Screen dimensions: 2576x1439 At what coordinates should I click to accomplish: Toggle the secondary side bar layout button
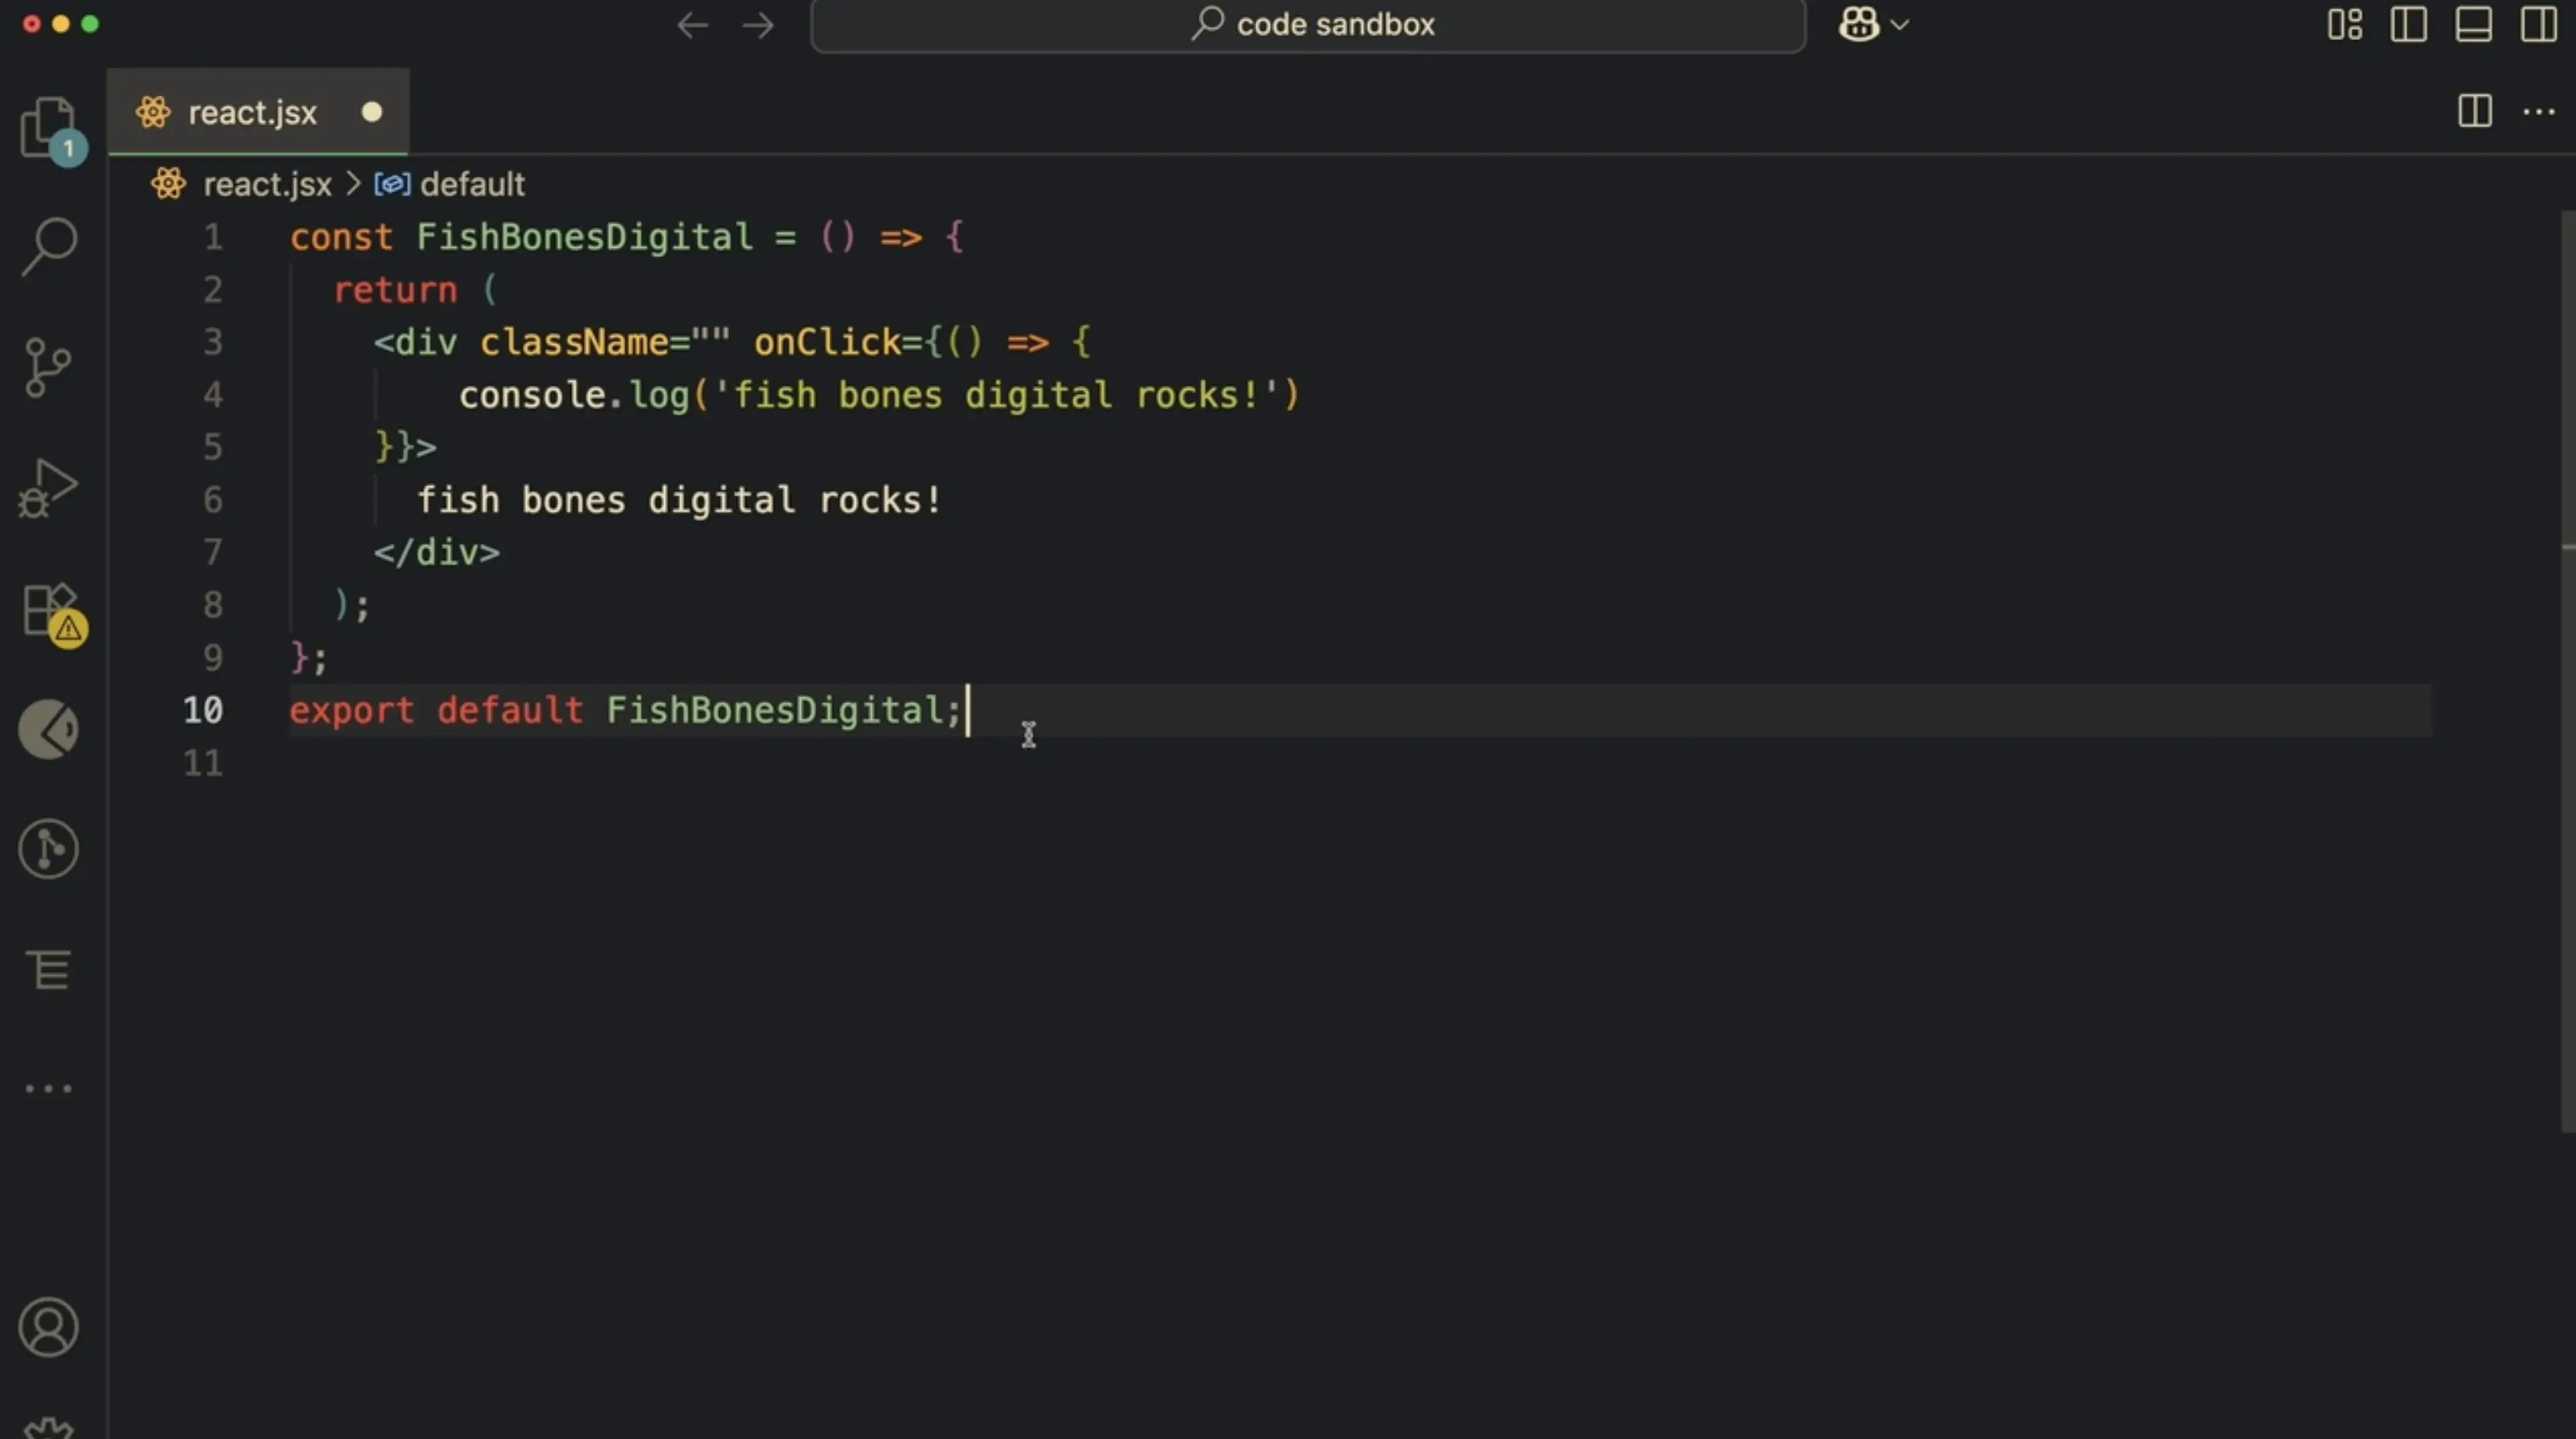pyautogui.click(x=2538, y=24)
